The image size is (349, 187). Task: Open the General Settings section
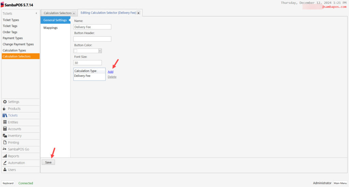coord(55,20)
